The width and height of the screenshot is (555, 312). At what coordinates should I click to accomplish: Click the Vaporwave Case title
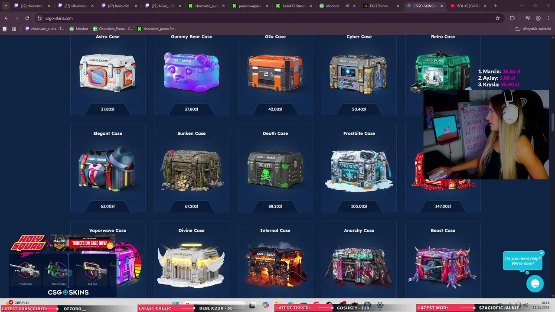108,231
